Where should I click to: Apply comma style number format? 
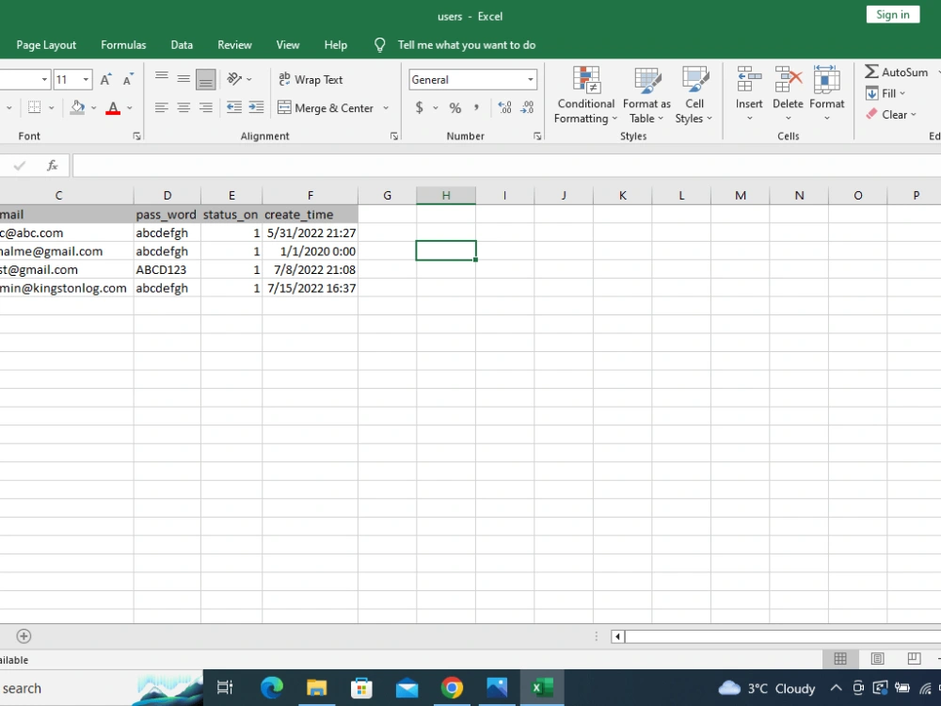tap(476, 108)
